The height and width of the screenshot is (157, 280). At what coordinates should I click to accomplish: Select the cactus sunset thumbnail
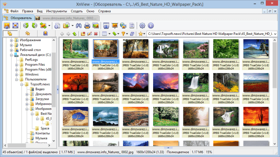point(256,116)
